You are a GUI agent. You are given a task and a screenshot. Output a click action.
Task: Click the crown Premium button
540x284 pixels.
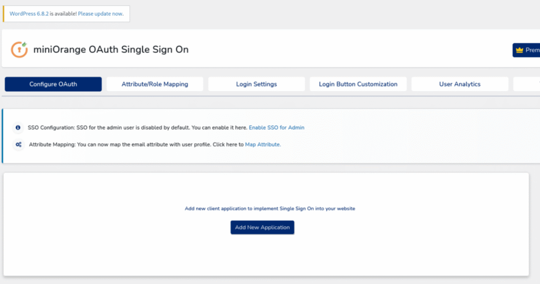(x=526, y=50)
